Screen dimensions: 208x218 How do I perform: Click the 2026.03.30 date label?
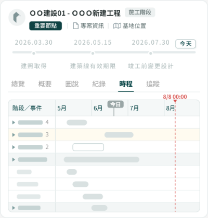(x=34, y=43)
